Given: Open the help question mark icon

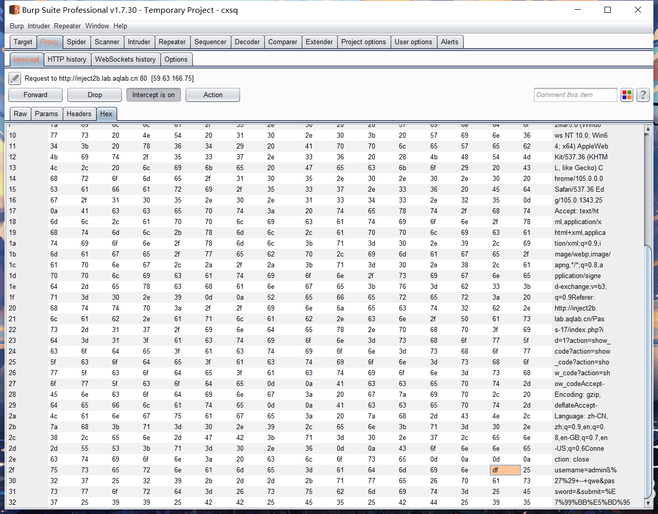Looking at the screenshot, I should (x=643, y=95).
